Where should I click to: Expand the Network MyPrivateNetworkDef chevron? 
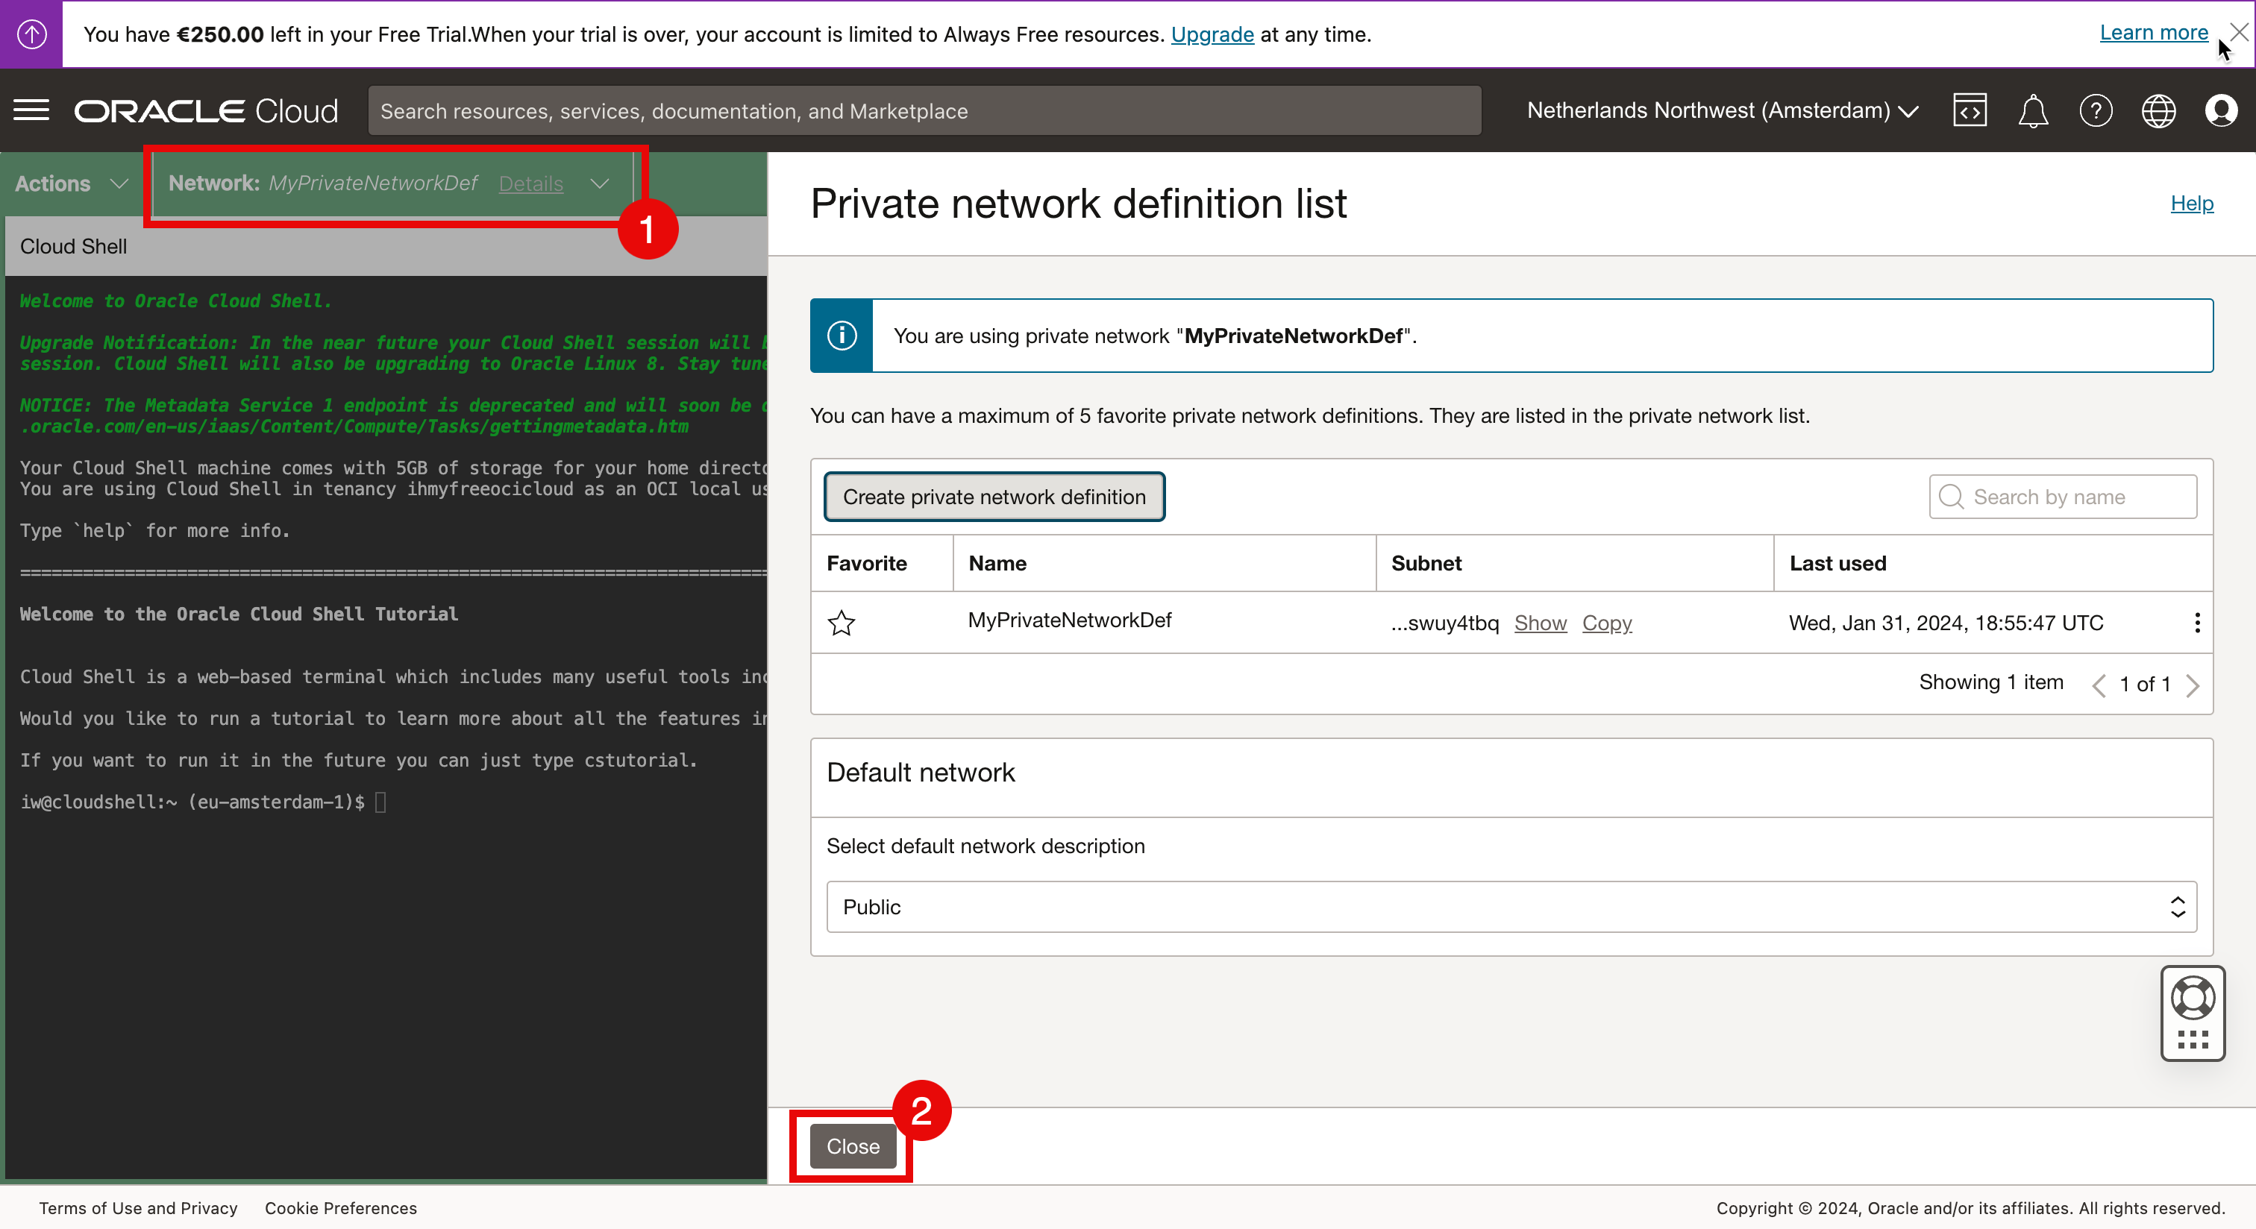599,183
